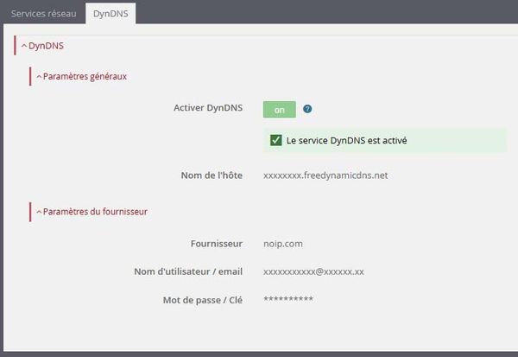
Task: Switch to the Services réseau tab
Action: click(44, 14)
